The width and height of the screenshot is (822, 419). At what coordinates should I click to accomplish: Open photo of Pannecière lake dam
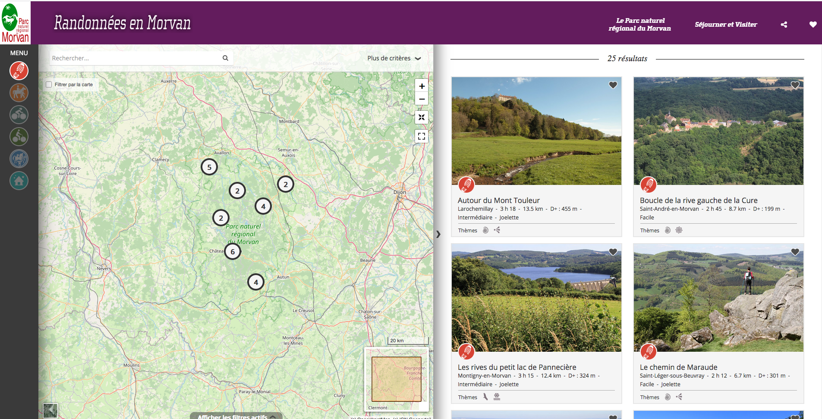click(x=536, y=298)
